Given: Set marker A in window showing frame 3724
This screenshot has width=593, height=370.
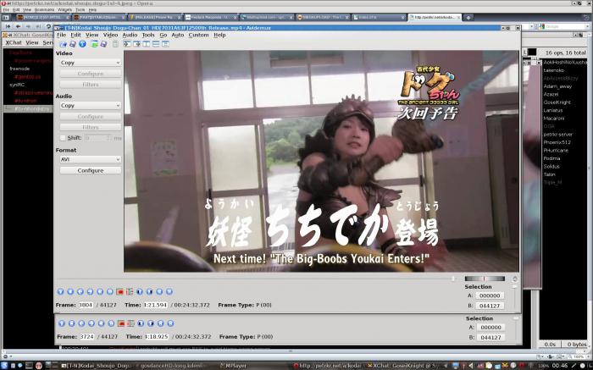Looking at the screenshot, I should click(x=121, y=323).
